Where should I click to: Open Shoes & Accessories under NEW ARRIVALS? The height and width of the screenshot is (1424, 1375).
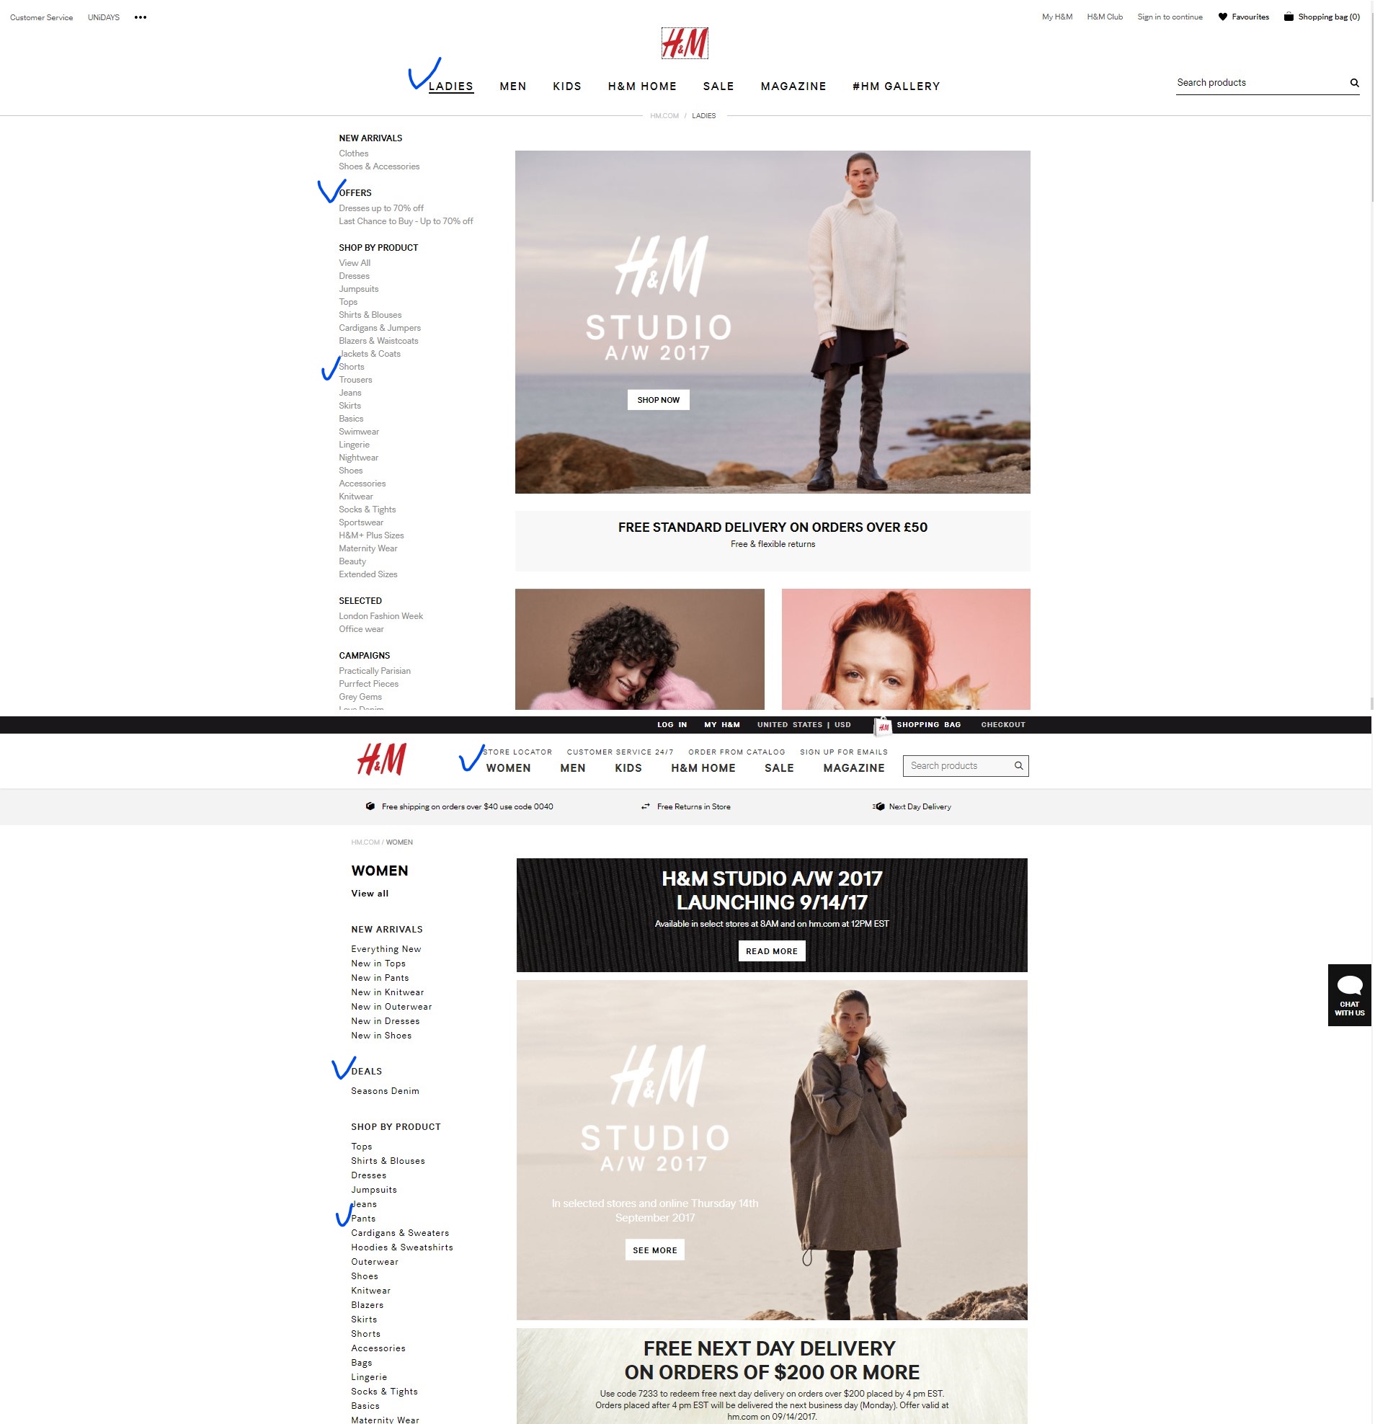tap(378, 166)
